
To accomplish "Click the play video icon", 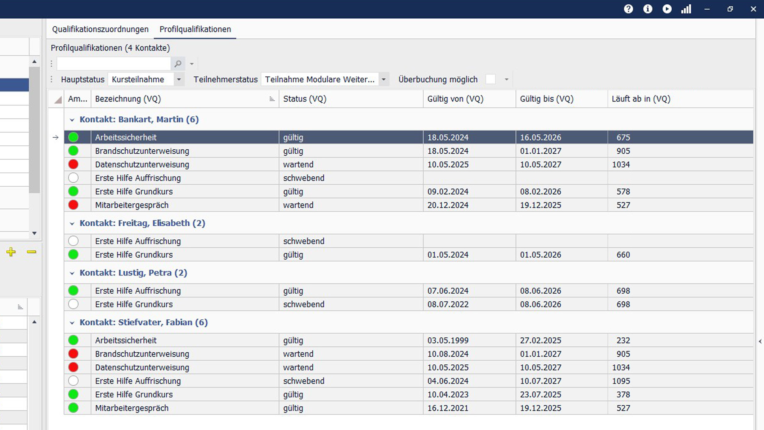I will pos(667,9).
